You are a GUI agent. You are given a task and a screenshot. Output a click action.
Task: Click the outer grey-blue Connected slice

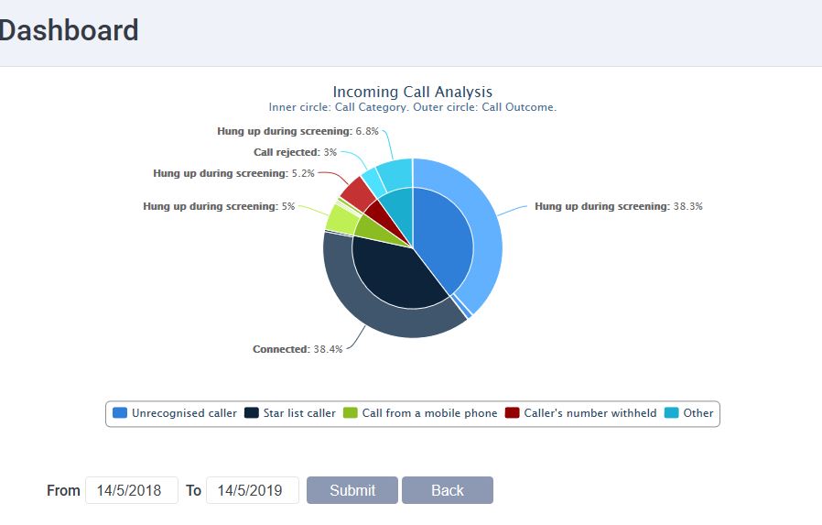coord(366,312)
